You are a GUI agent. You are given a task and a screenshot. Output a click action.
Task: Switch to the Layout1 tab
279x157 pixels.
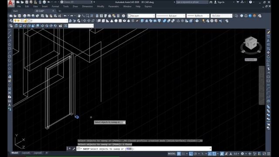(x=26, y=153)
